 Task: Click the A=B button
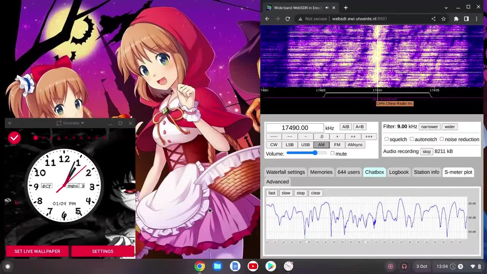(360, 127)
